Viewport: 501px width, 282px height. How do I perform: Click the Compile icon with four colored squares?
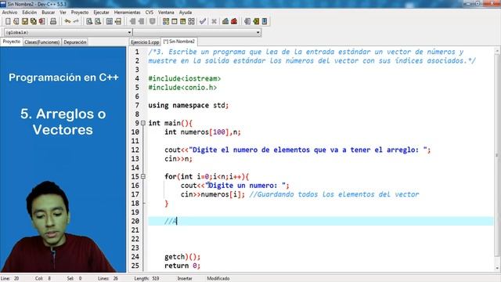(x=166, y=21)
